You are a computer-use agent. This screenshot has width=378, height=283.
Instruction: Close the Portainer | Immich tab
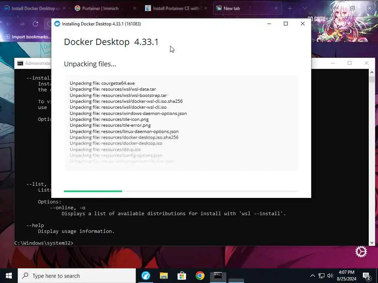[x=135, y=8]
